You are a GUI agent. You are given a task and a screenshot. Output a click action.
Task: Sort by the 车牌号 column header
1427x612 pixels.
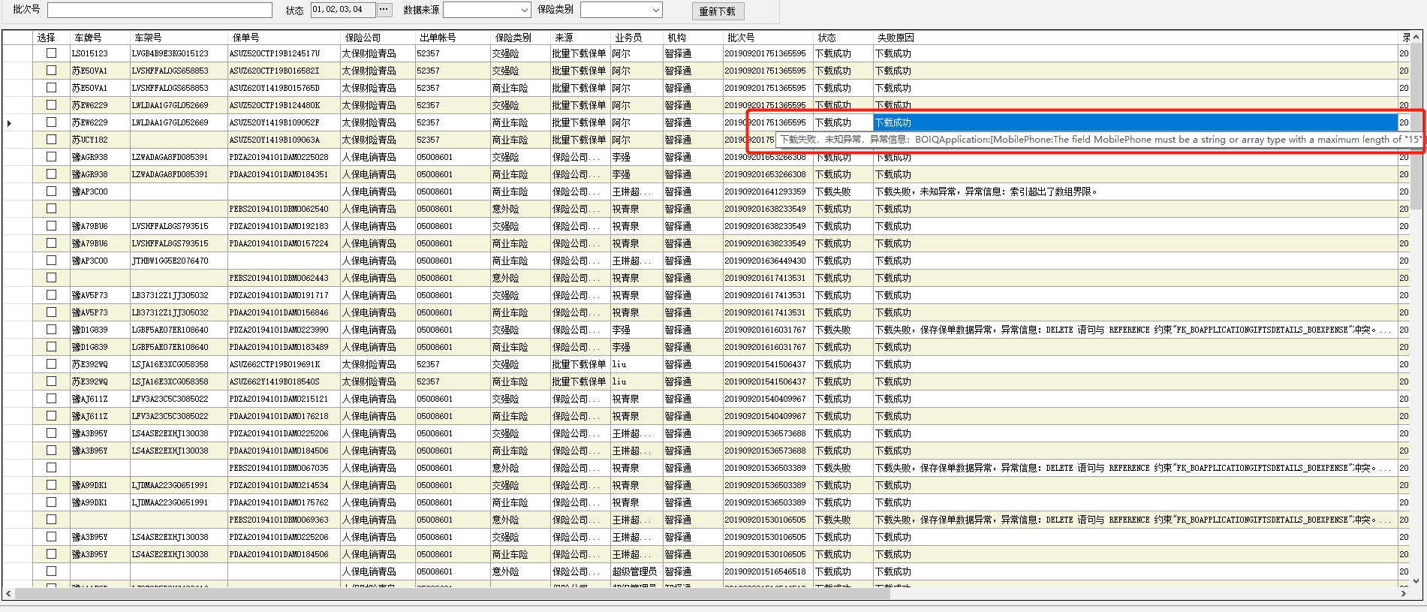click(x=88, y=38)
